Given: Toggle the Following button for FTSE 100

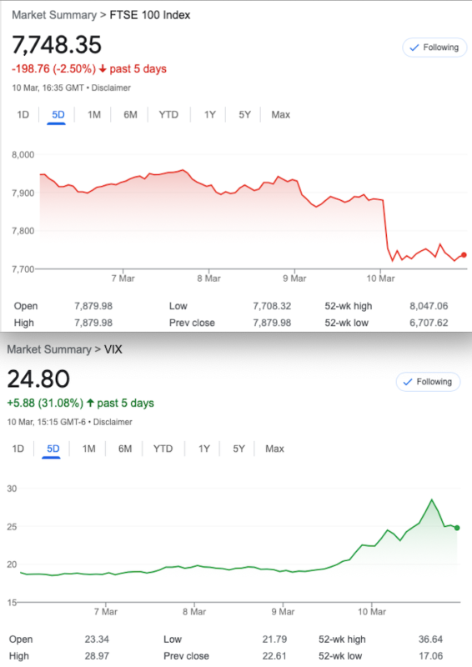Looking at the screenshot, I should 434,48.
